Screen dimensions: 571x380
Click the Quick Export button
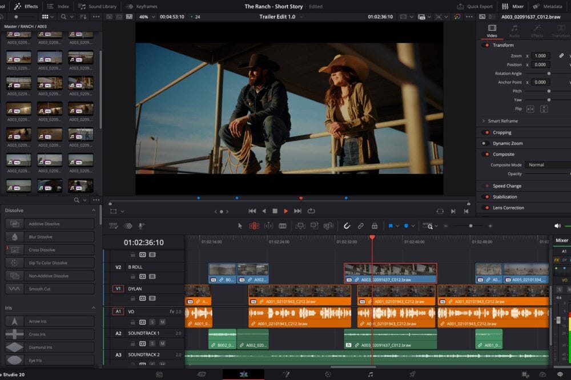click(475, 6)
